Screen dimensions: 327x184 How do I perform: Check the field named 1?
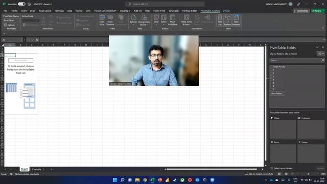coord(271,70)
